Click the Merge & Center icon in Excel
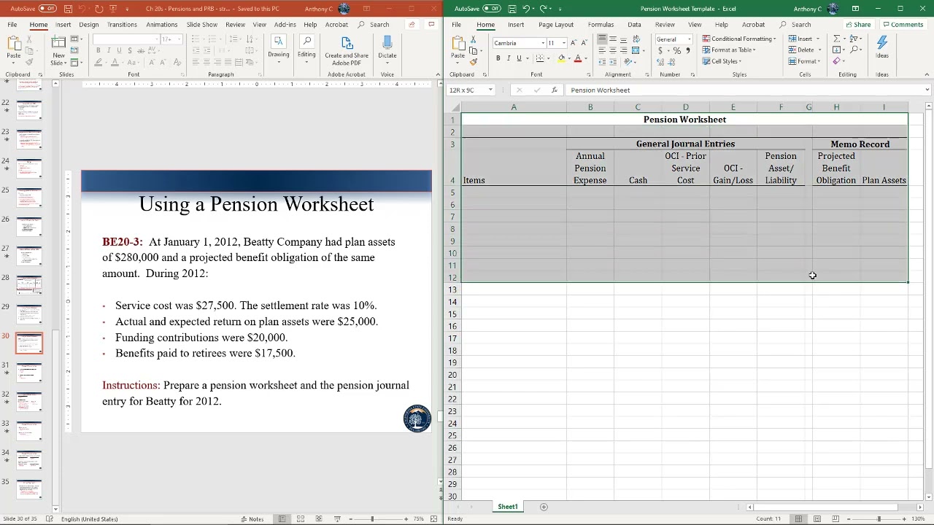Image resolution: width=934 pixels, height=525 pixels. pos(636,50)
